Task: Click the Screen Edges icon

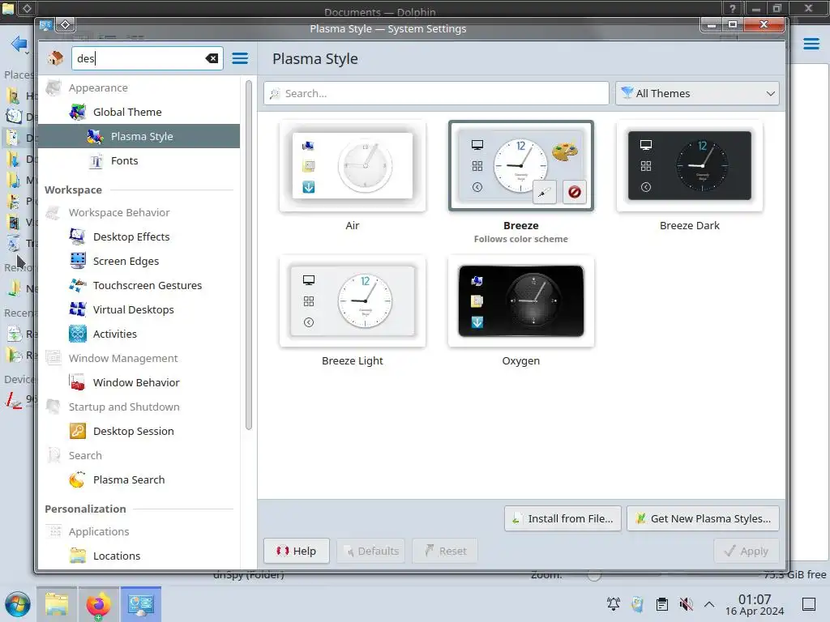Action: (78, 262)
